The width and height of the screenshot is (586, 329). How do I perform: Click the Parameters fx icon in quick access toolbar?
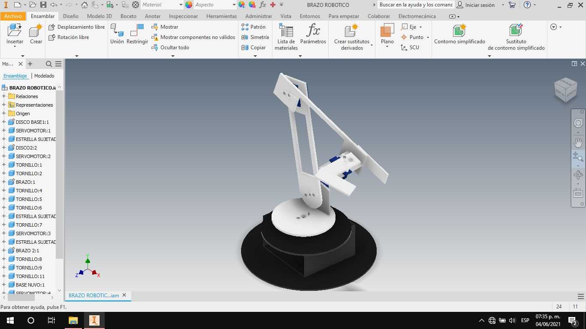[x=263, y=5]
